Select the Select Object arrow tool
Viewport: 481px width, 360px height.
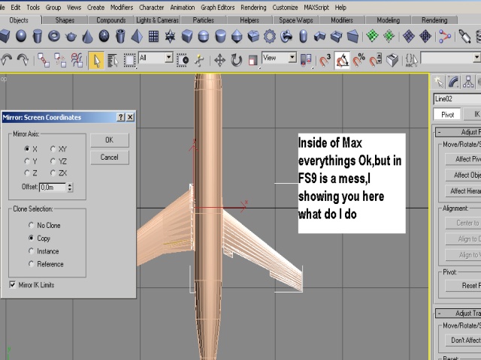point(96,58)
